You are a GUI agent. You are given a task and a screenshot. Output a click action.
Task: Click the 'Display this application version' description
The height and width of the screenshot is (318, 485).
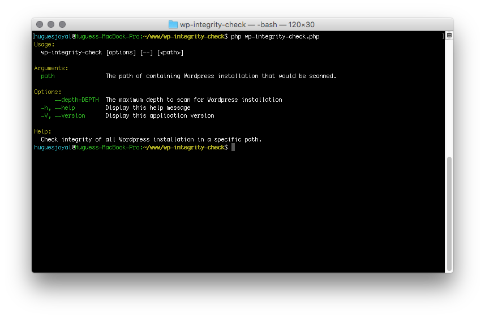pyautogui.click(x=160, y=115)
